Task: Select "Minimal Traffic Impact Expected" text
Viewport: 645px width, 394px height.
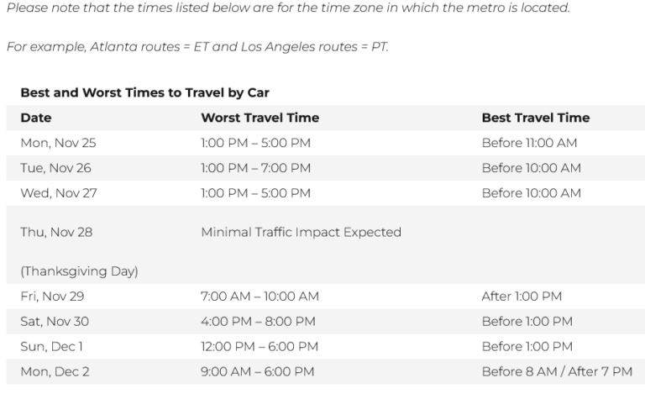Action: [301, 232]
